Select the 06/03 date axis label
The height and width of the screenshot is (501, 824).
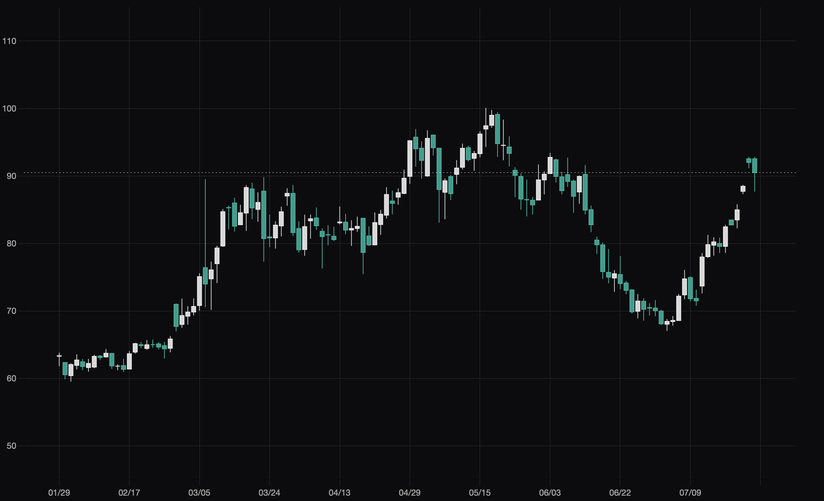tap(550, 493)
